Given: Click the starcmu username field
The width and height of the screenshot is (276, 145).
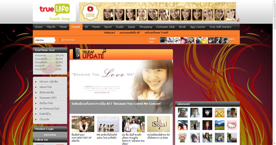Looking at the screenshot, I should pyautogui.click(x=44, y=40).
